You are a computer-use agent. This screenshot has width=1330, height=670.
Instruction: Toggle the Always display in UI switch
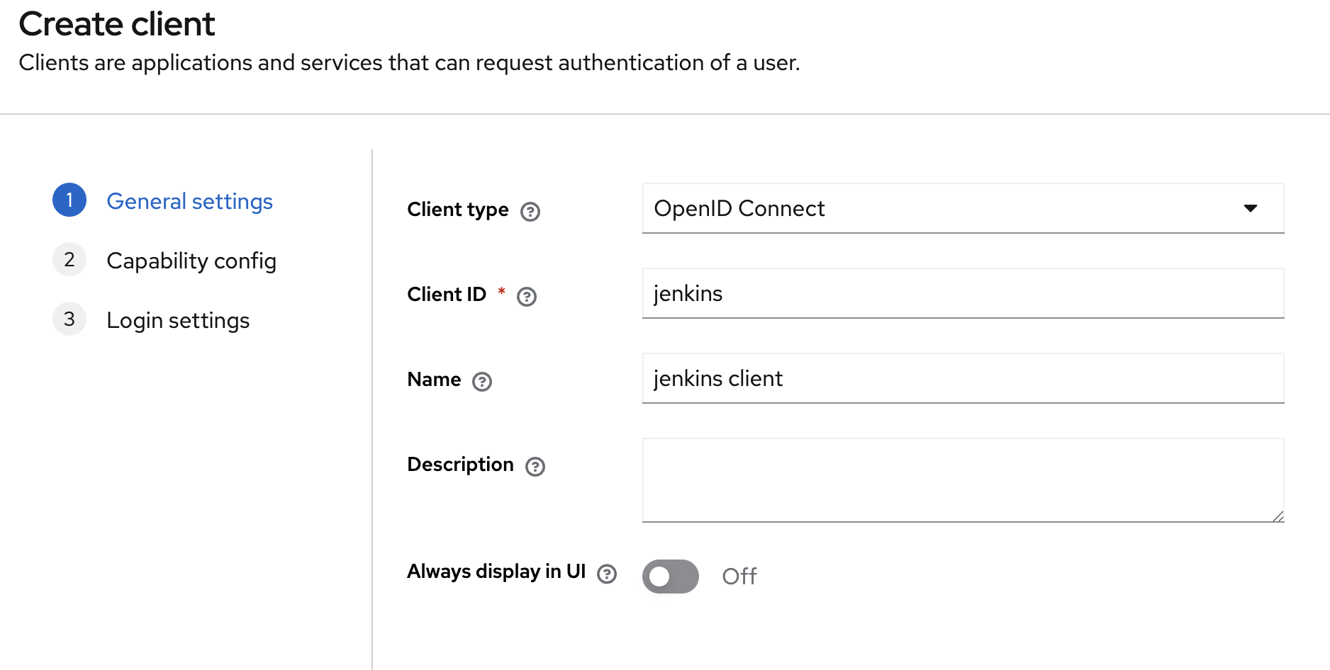pyautogui.click(x=671, y=577)
